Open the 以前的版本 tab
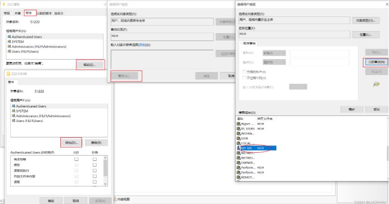This screenshot has height=204, width=389. point(45,13)
